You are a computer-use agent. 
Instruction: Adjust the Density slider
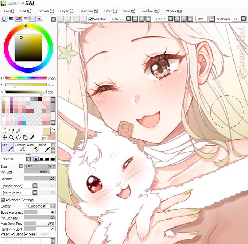[x=40, y=179]
